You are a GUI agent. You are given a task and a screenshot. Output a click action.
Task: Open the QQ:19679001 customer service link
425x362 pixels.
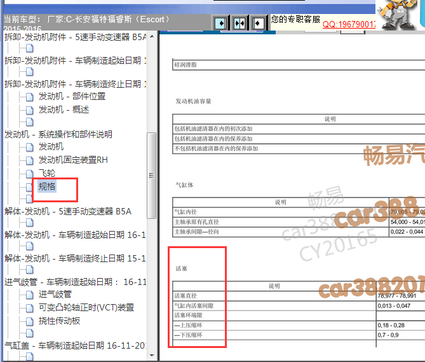coord(349,24)
